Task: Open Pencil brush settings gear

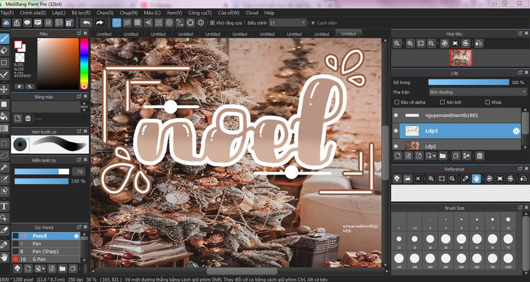Action: click(x=76, y=236)
